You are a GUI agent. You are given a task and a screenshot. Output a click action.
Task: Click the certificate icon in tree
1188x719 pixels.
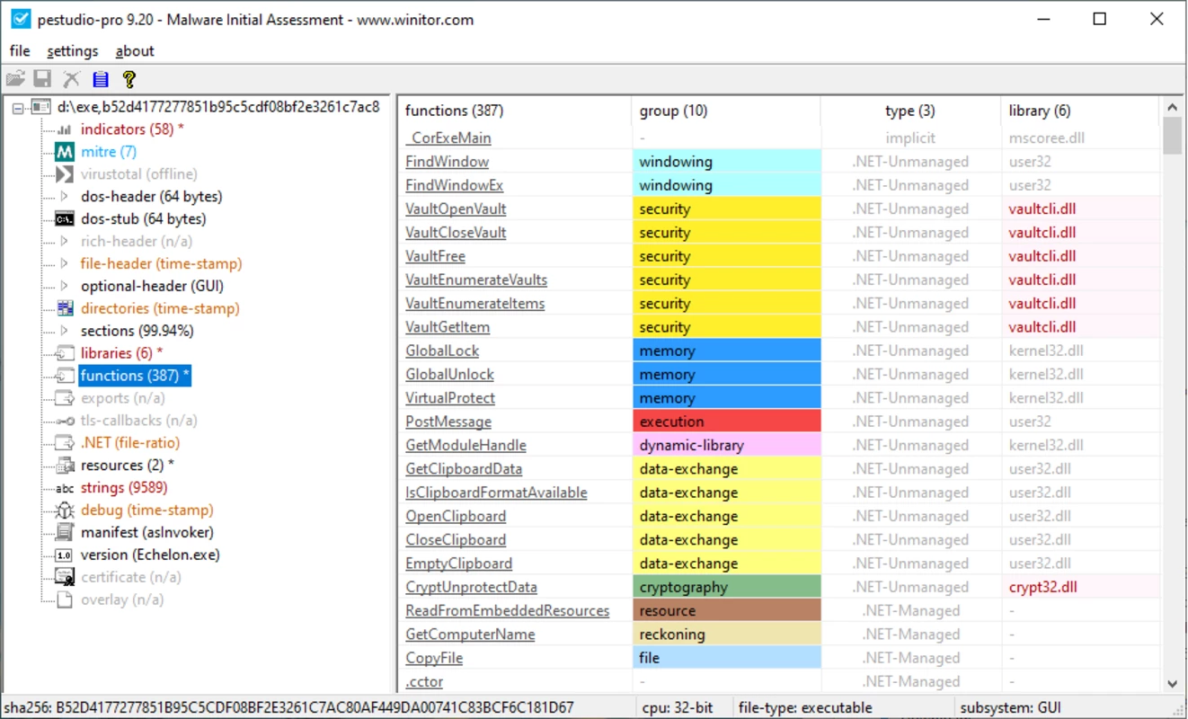[65, 578]
